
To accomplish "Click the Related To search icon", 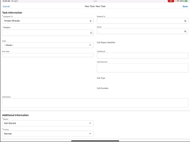I will pyautogui.click(x=185, y=21).
